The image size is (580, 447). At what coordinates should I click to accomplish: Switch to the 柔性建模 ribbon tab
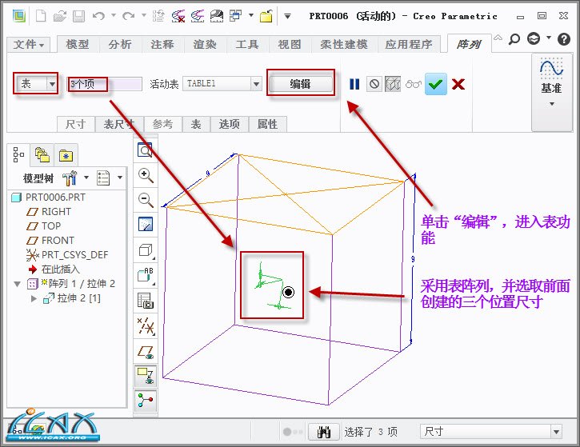344,44
